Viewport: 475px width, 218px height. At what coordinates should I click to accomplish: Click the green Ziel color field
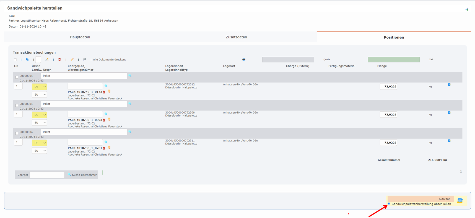[393, 59]
